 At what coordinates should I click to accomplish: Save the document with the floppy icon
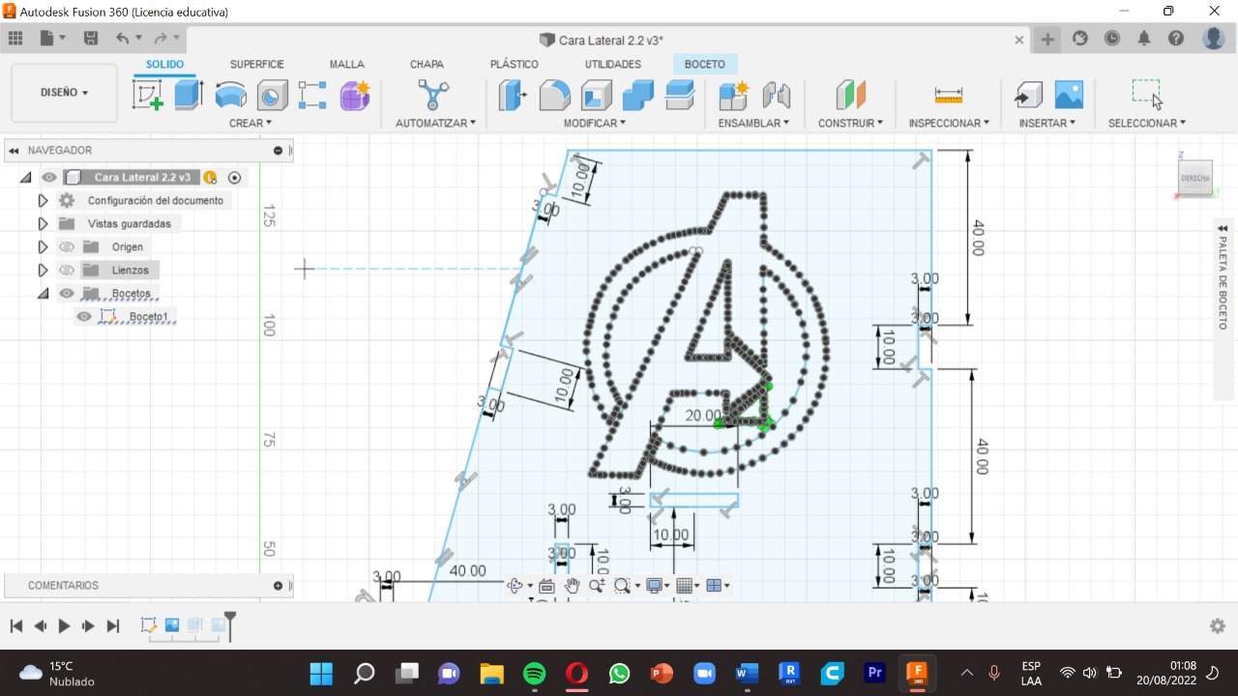(91, 39)
